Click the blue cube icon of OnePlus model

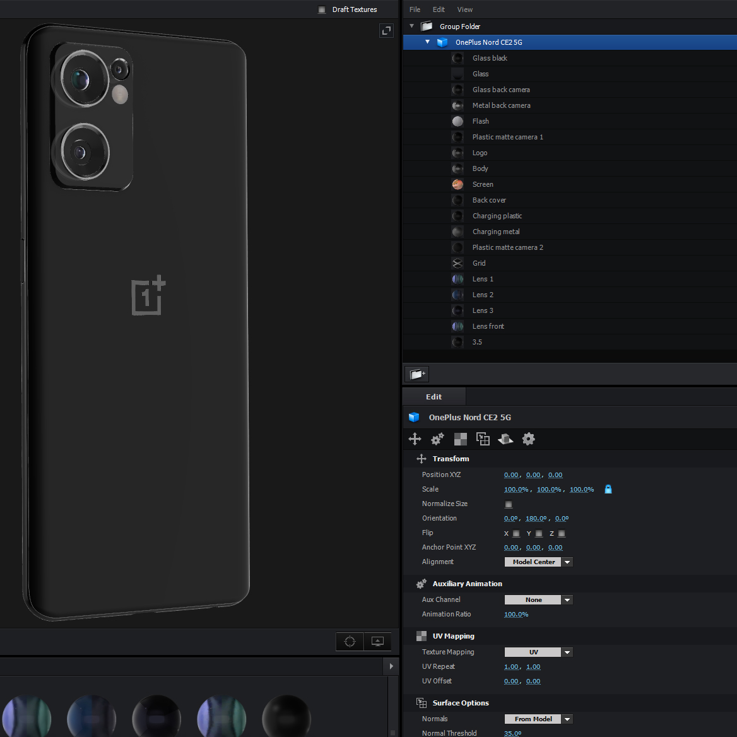coord(442,42)
